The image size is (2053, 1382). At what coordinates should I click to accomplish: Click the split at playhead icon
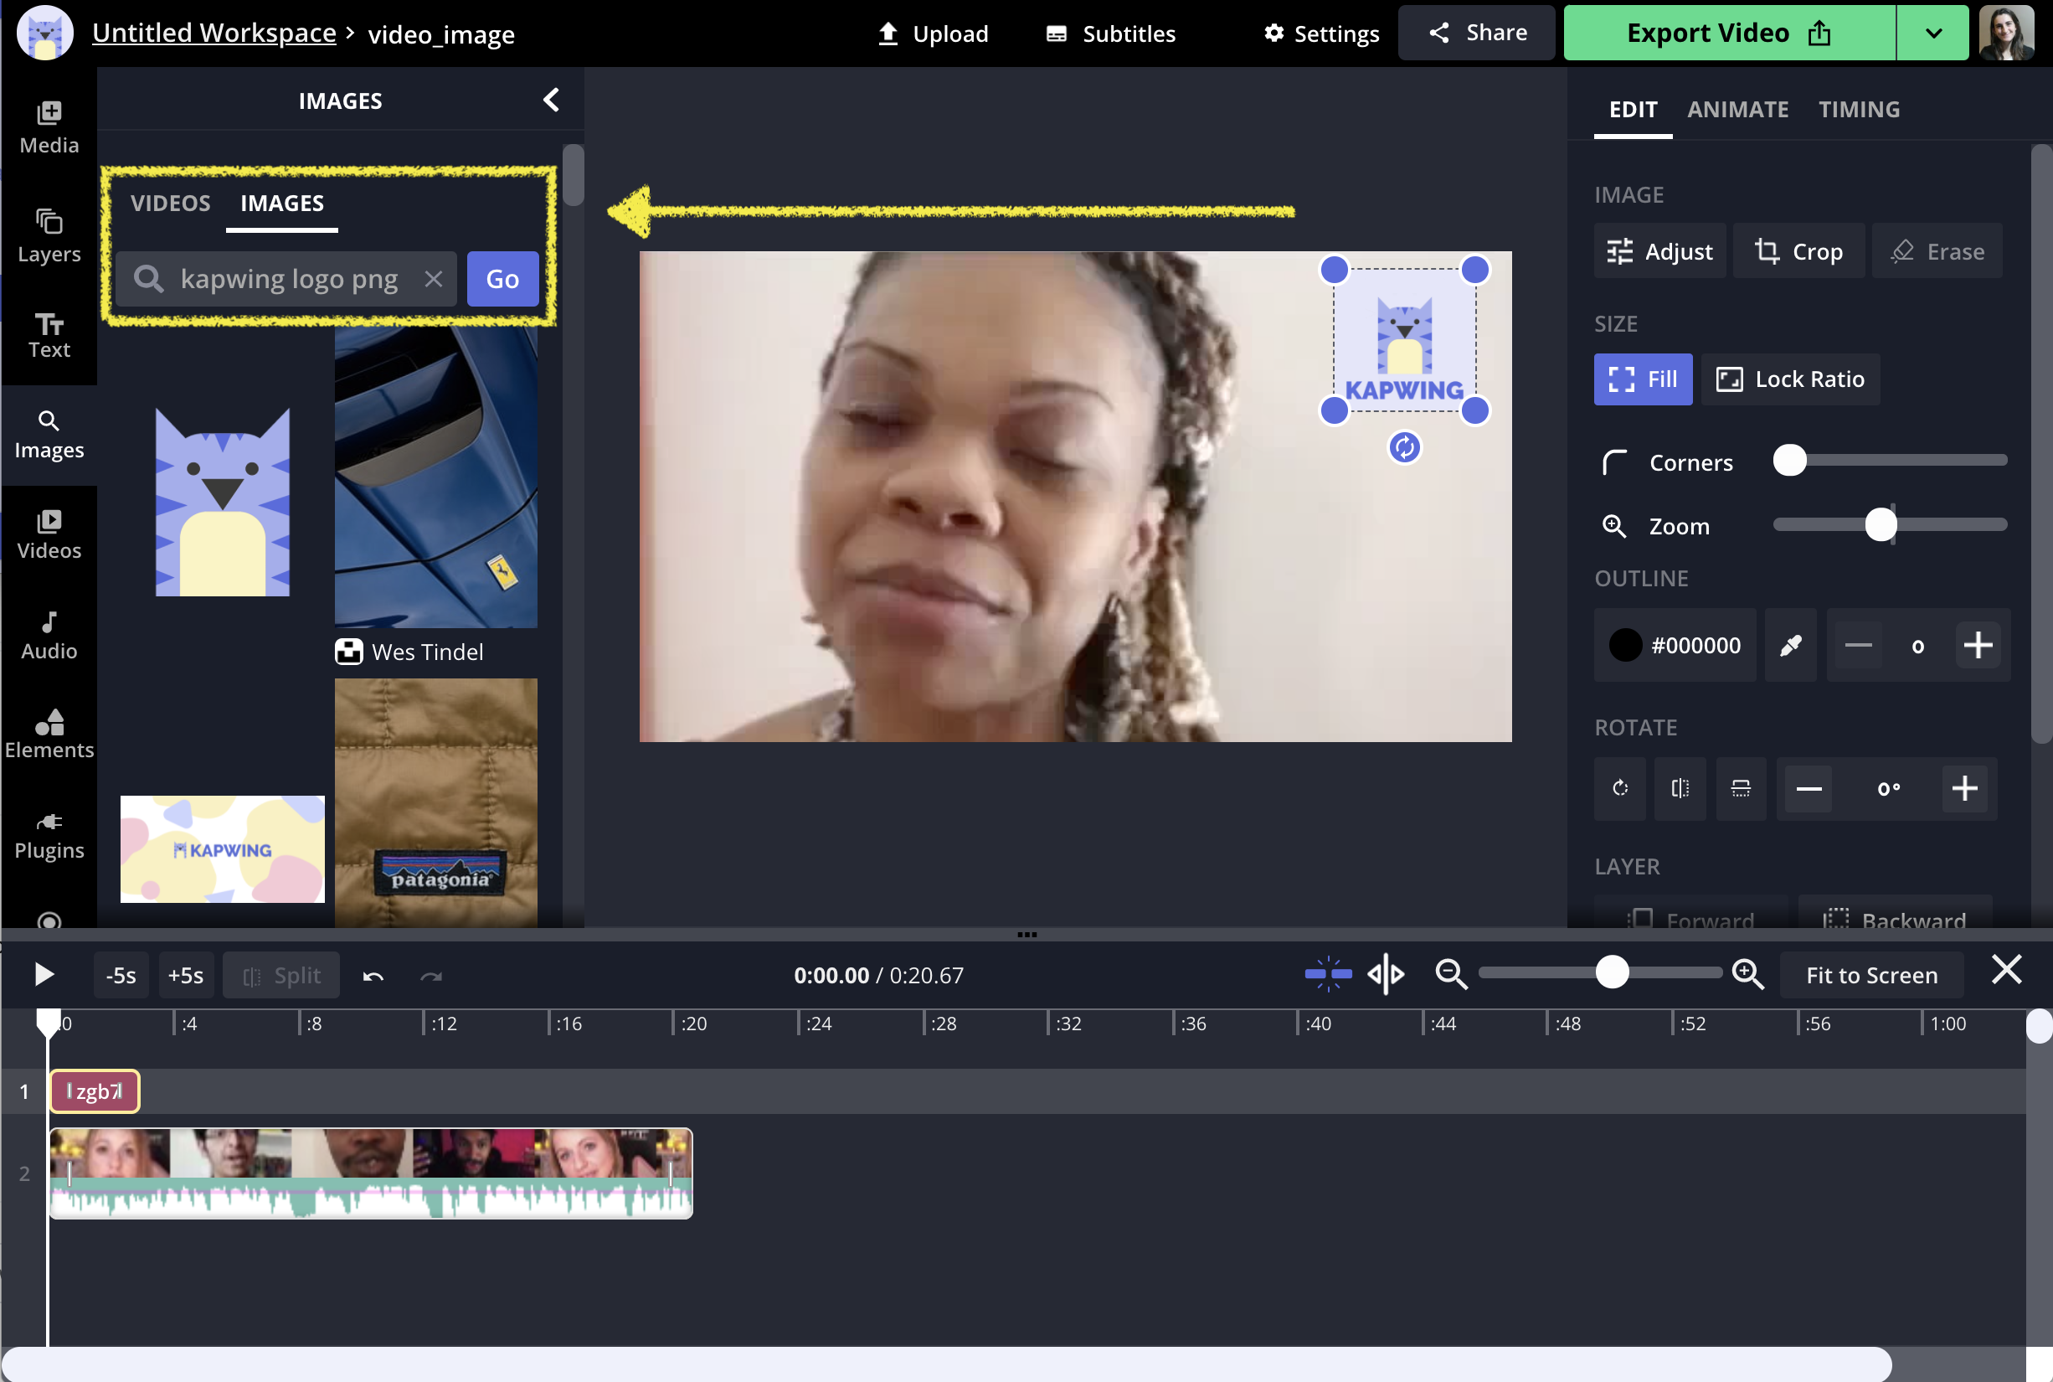pos(1385,974)
